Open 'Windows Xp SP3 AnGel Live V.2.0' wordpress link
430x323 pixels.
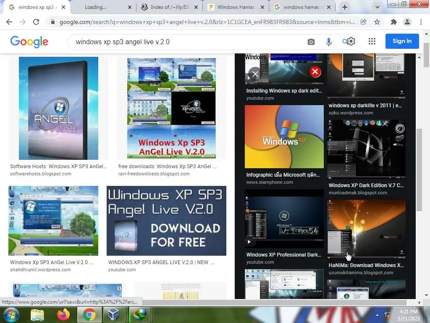(52, 262)
